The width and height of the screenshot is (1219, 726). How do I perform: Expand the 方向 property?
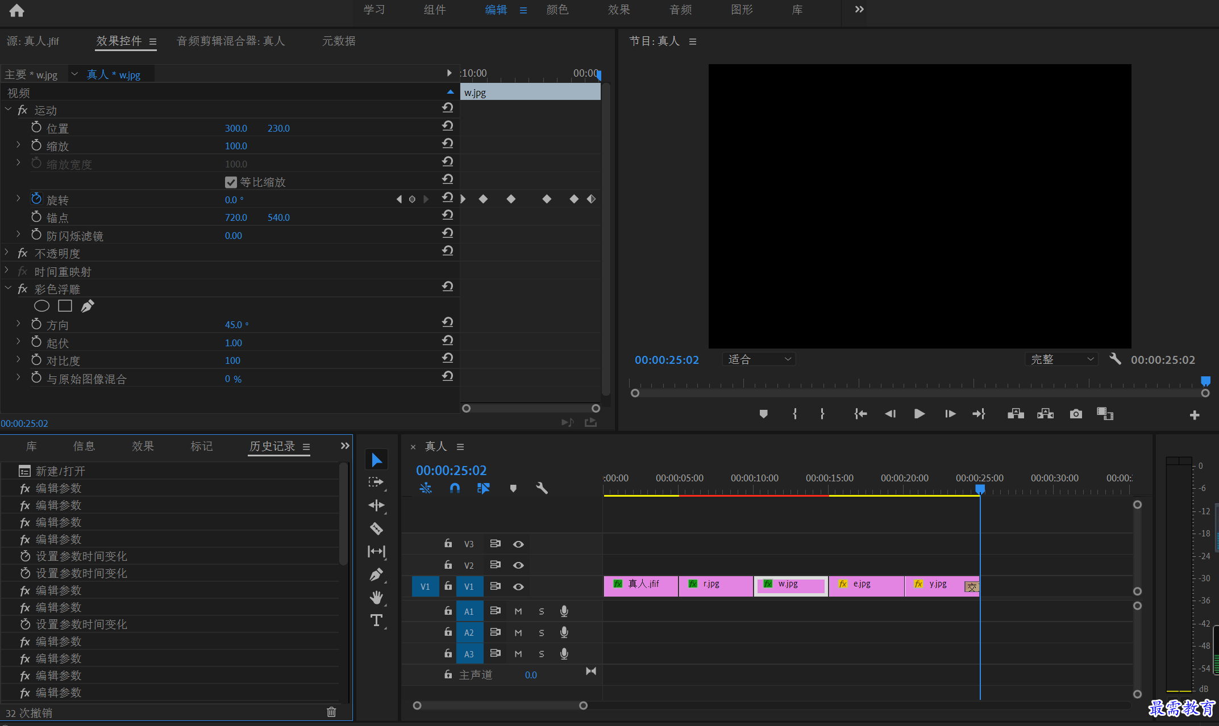click(18, 324)
